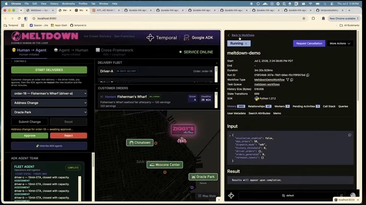366x205 pixels.
Task: Open the Oracle Park destination dropdown
Action: pyautogui.click(x=49, y=112)
